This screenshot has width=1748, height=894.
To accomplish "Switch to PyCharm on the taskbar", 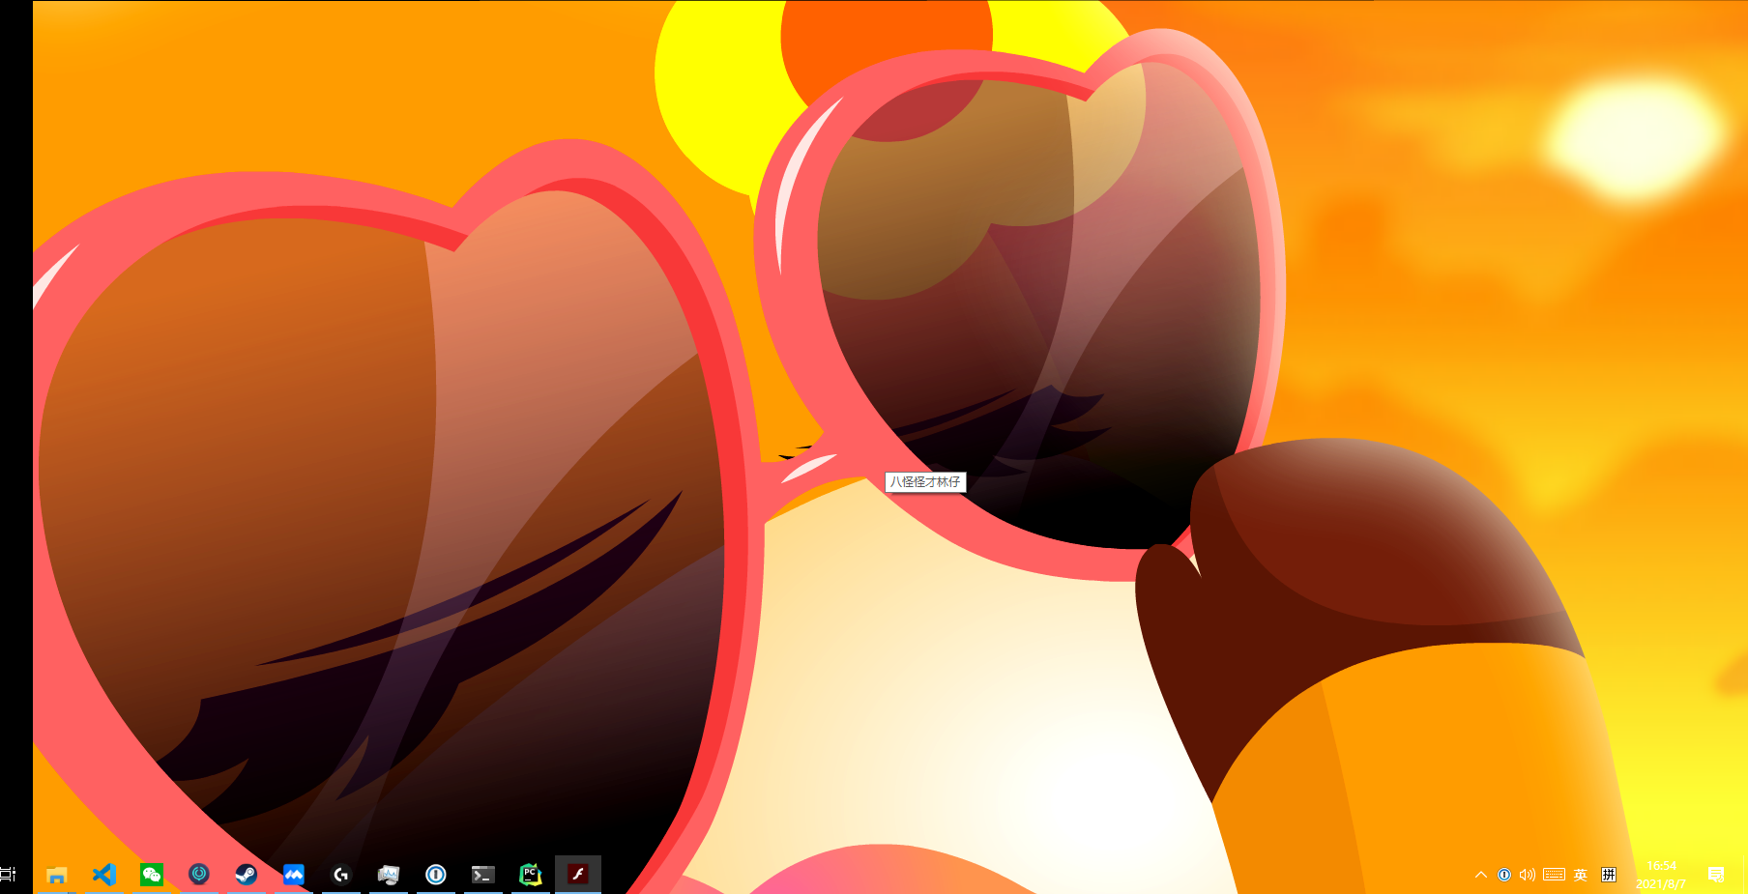I will [530, 875].
